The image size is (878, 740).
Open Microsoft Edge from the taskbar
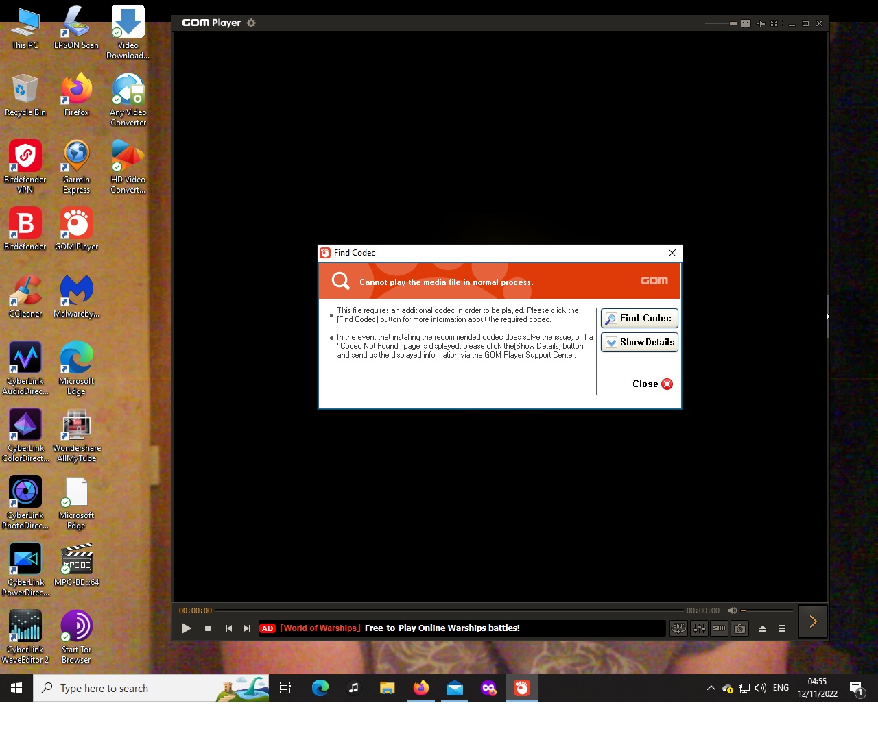(320, 688)
